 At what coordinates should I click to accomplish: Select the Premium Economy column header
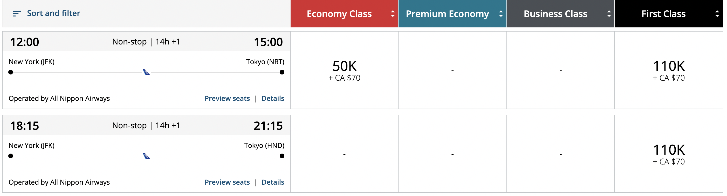point(447,14)
